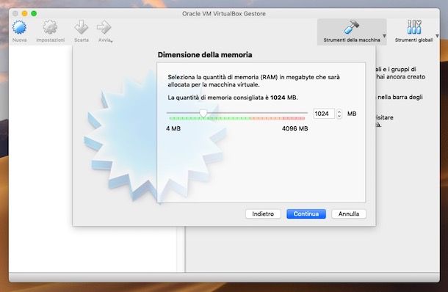The width and height of the screenshot is (448, 292).
Task: Click the yellow macOS minimize window button
Action: coord(24,13)
